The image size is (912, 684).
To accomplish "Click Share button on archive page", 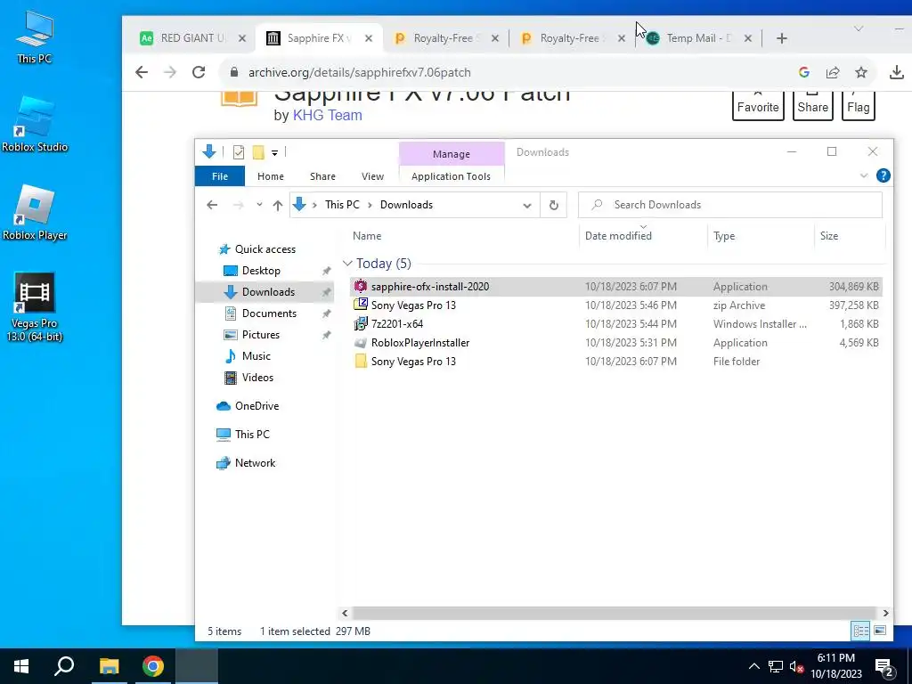I will click(x=812, y=106).
